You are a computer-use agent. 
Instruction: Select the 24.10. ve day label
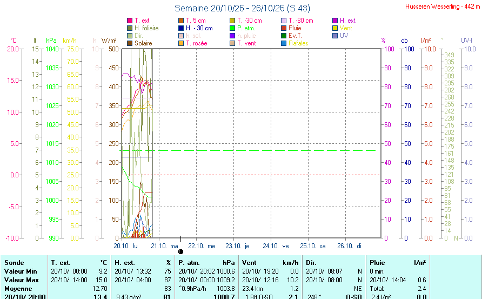(277, 246)
